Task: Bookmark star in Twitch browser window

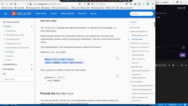Action: 181,2
